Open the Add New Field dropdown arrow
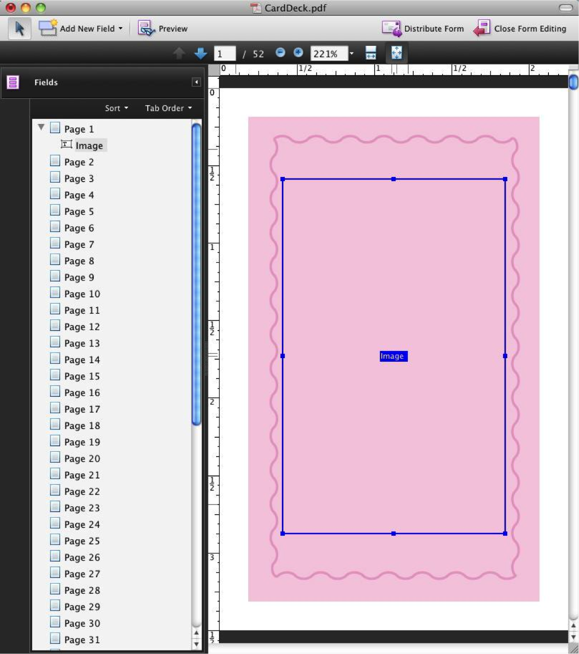Image resolution: width=579 pixels, height=654 pixels. click(x=121, y=29)
